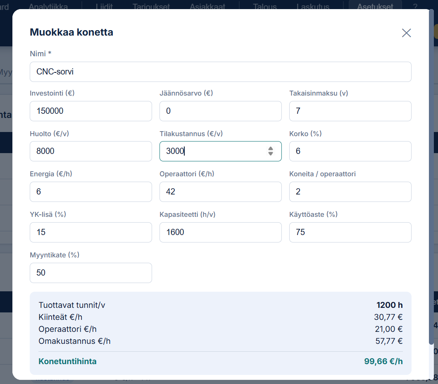The width and height of the screenshot is (438, 384).
Task: Click the Nimi field containing CNC-sorvi
Action: coord(220,72)
